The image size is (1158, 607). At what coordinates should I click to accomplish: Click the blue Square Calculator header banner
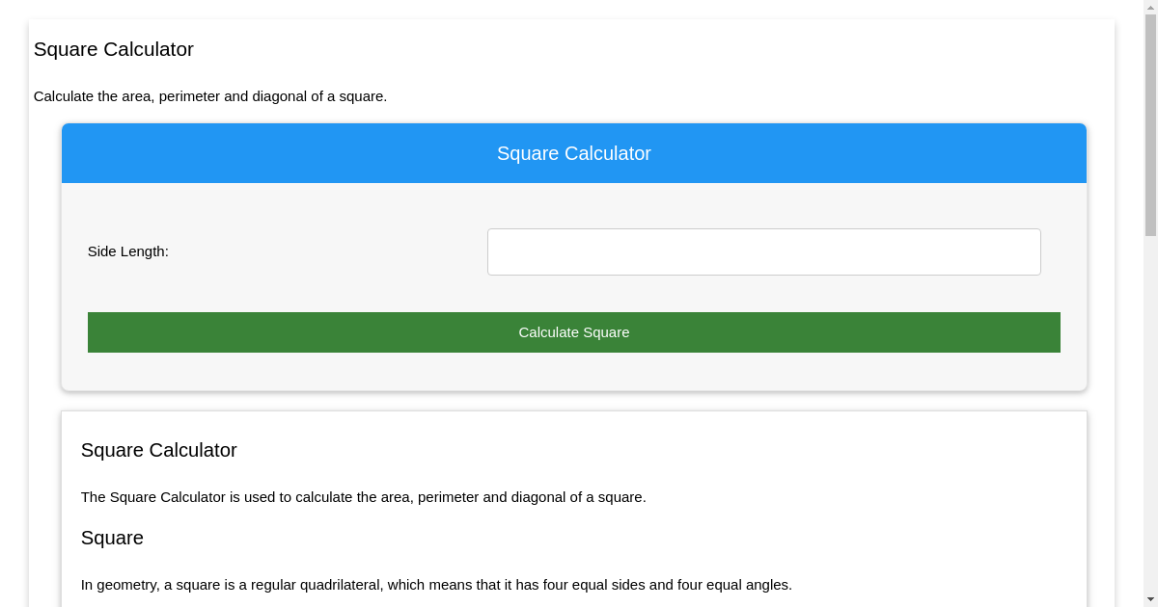(x=573, y=153)
